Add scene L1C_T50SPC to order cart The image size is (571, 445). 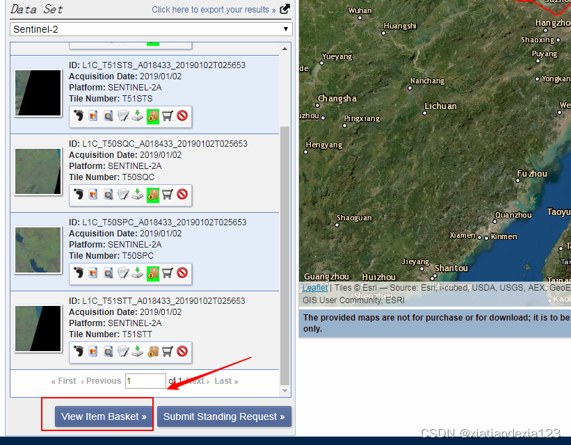(x=167, y=273)
